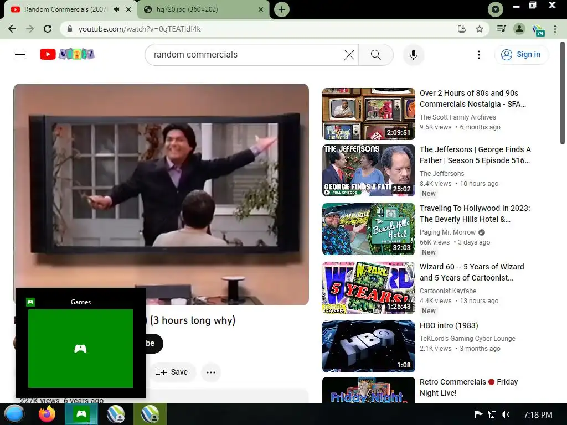Play the HBO intro (1983) thumbnail
Viewport: 567px width, 425px height.
(x=368, y=346)
